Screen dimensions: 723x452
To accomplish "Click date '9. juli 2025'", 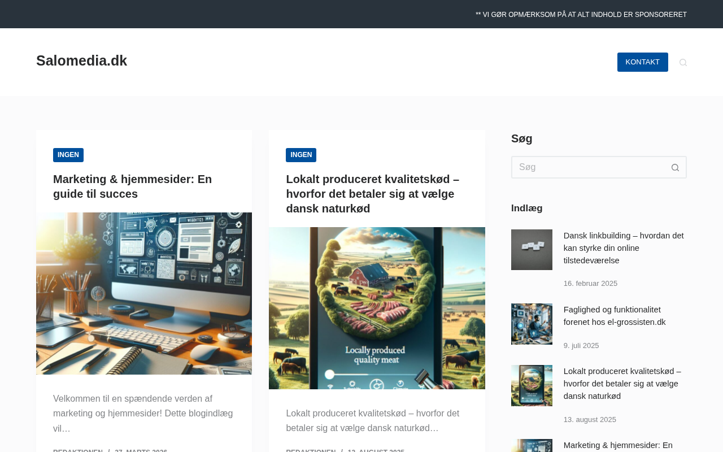I will point(581,346).
